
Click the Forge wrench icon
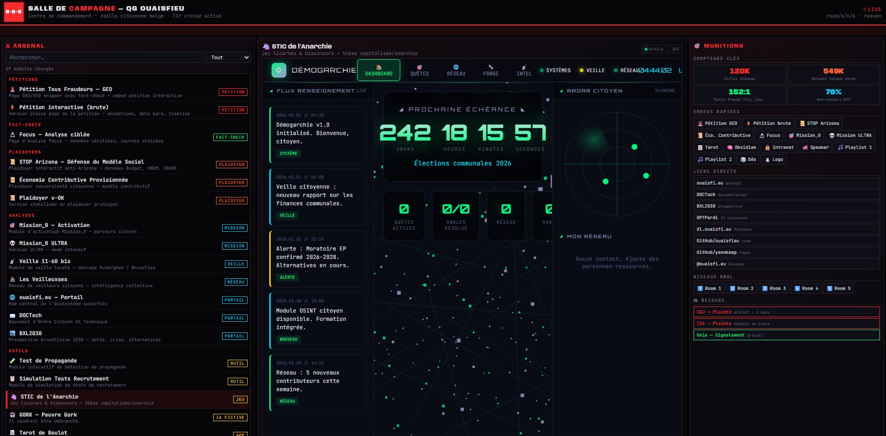(490, 68)
